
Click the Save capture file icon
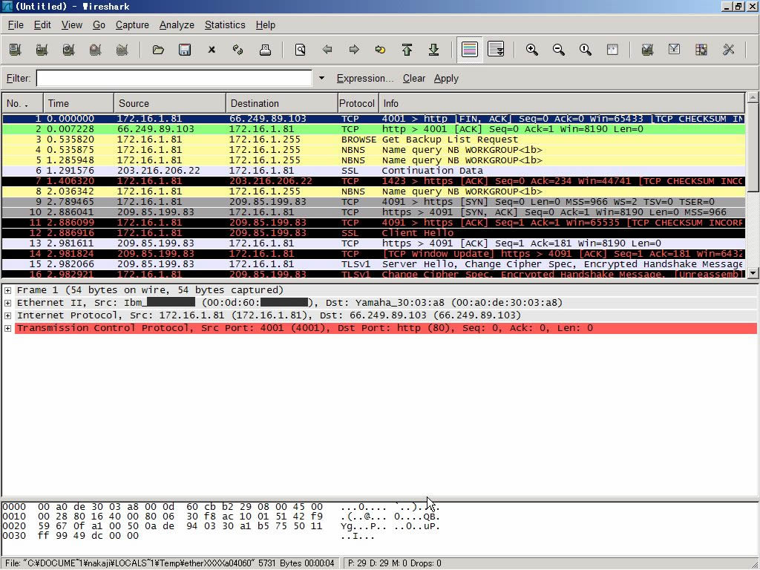click(x=185, y=50)
